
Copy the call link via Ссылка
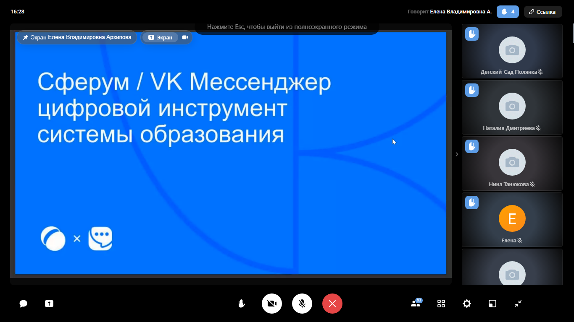pos(543,12)
